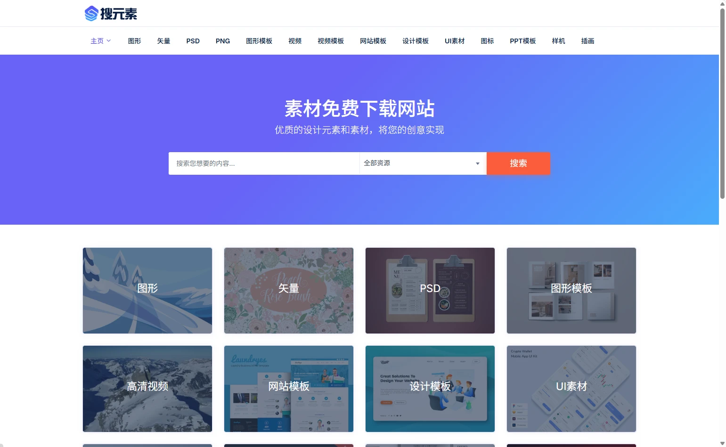Open the 网站模板 category card
Image resolution: width=726 pixels, height=447 pixels.
coord(289,389)
